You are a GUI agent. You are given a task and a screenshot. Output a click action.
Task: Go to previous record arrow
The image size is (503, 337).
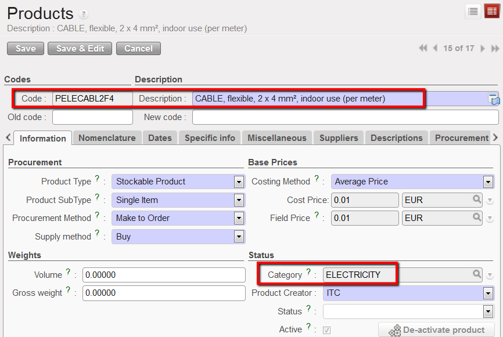pyautogui.click(x=435, y=49)
